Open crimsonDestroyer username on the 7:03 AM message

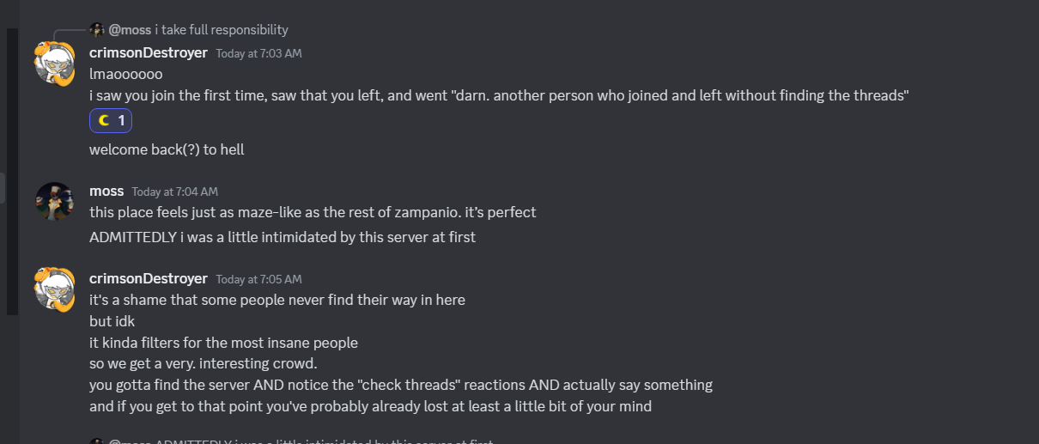pos(149,52)
